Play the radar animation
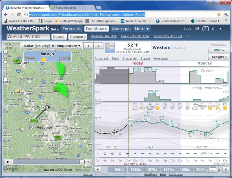Screen dimensions: 232x178 8,162
